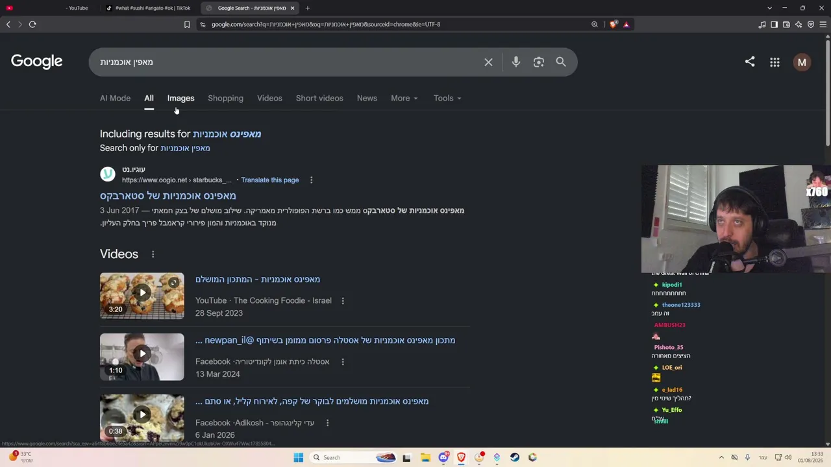Go to the Google logo homepage

pyautogui.click(x=36, y=62)
